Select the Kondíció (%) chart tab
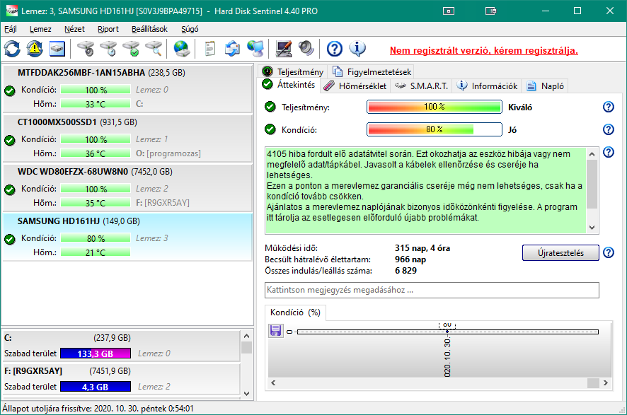Image resolution: width=627 pixels, height=415 pixels. click(x=295, y=312)
